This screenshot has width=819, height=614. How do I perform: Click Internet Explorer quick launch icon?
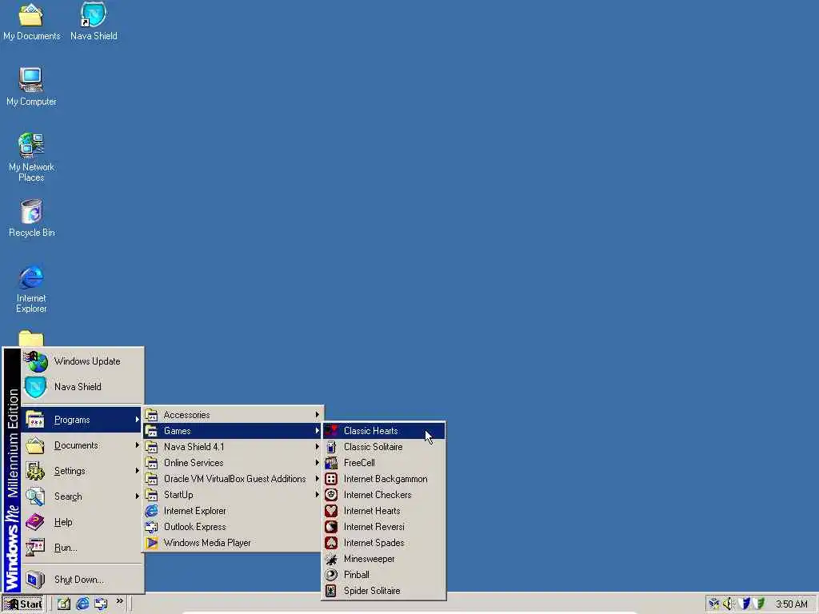[x=82, y=604]
